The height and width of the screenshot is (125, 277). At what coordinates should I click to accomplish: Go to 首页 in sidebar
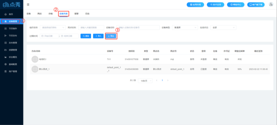(11, 14)
